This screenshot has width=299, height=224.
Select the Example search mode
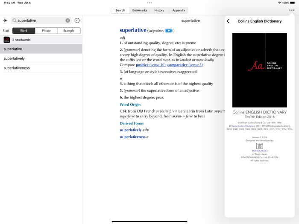[69, 31]
